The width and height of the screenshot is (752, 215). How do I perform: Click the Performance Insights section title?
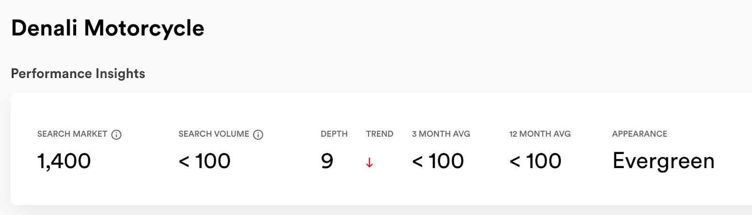click(78, 74)
